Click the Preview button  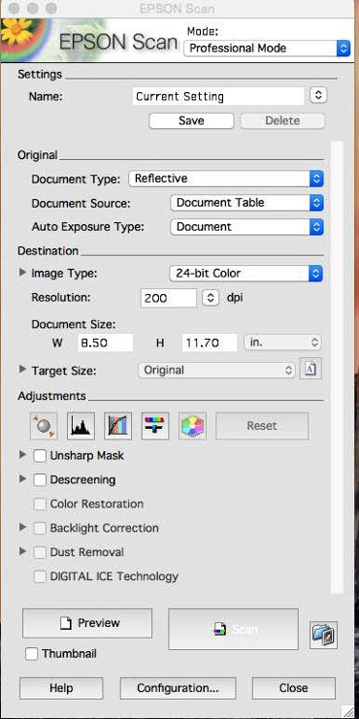(x=87, y=623)
